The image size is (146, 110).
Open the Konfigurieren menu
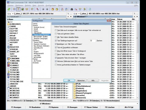point(51,5)
